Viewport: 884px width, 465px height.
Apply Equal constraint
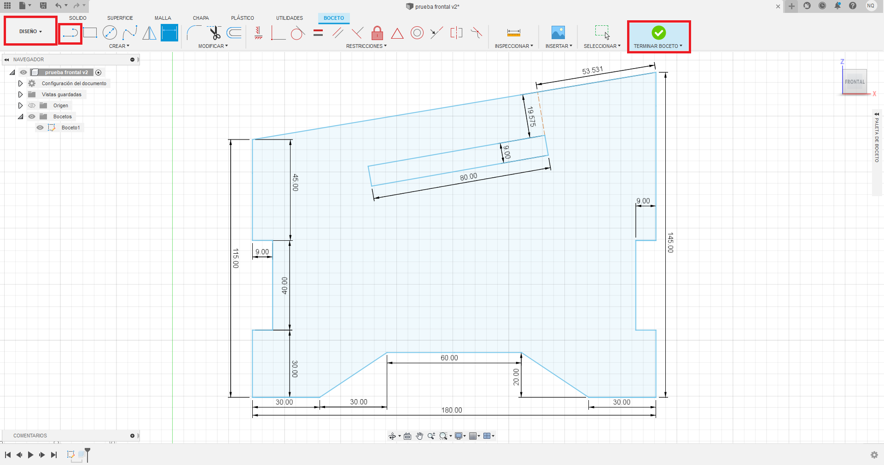pyautogui.click(x=318, y=33)
